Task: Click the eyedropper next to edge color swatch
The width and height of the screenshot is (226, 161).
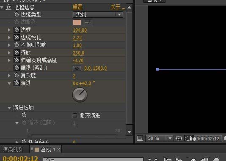Action: (88, 22)
